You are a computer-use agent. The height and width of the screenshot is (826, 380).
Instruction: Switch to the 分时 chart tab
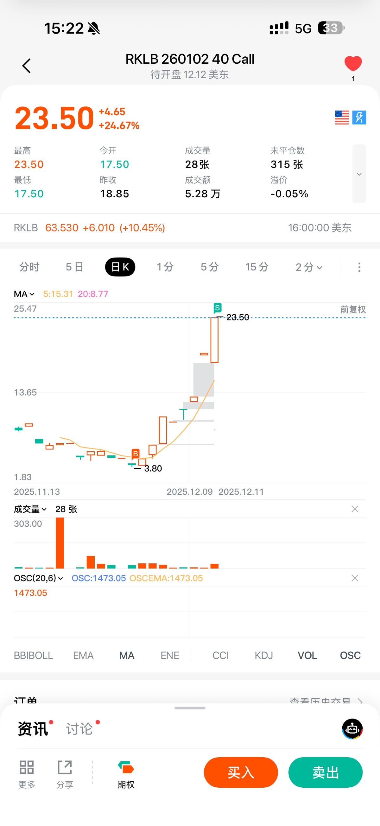(x=29, y=267)
